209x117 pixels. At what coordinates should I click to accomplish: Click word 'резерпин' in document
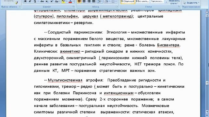click(83, 23)
